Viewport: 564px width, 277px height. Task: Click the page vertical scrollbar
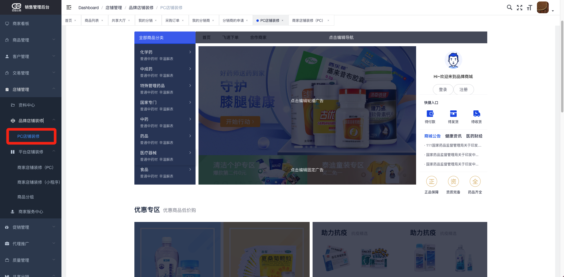click(562, 66)
